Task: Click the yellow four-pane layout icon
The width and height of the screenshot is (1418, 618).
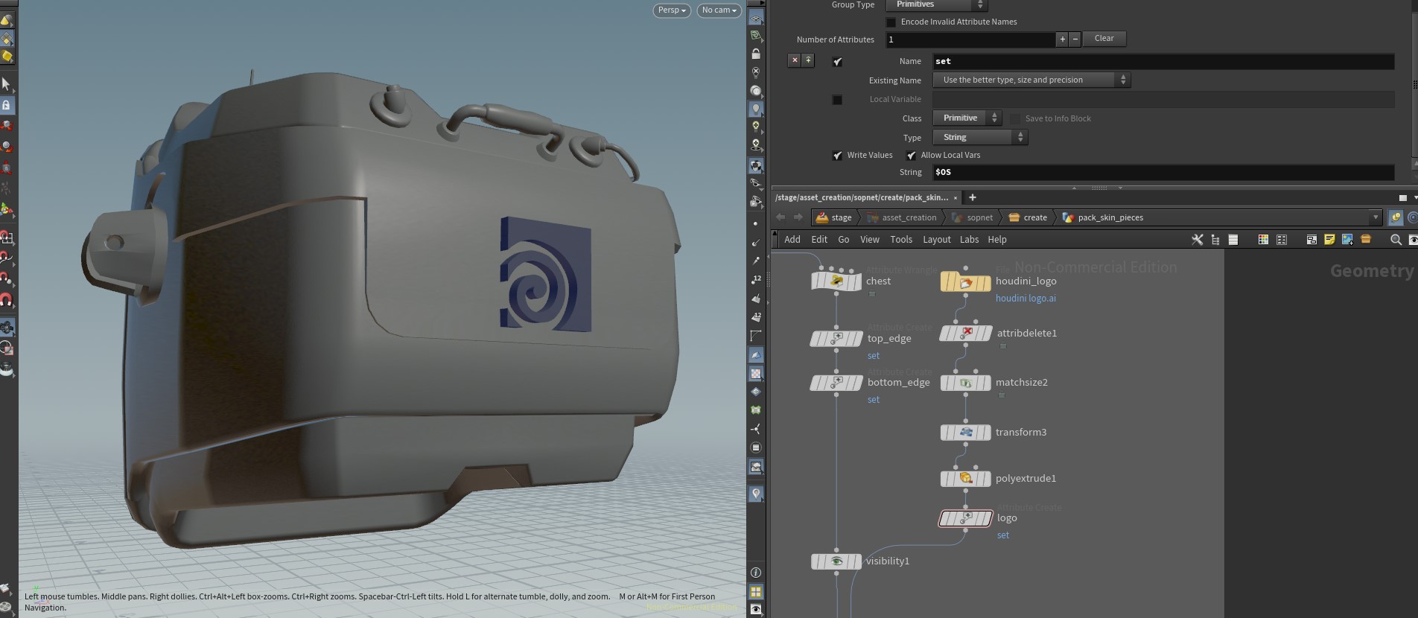Action: point(756,592)
